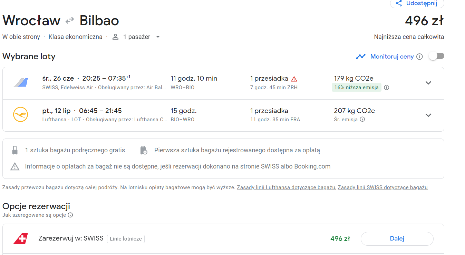Click the Linie lotnicze tag next to SWISS
465x255 pixels.
point(126,239)
